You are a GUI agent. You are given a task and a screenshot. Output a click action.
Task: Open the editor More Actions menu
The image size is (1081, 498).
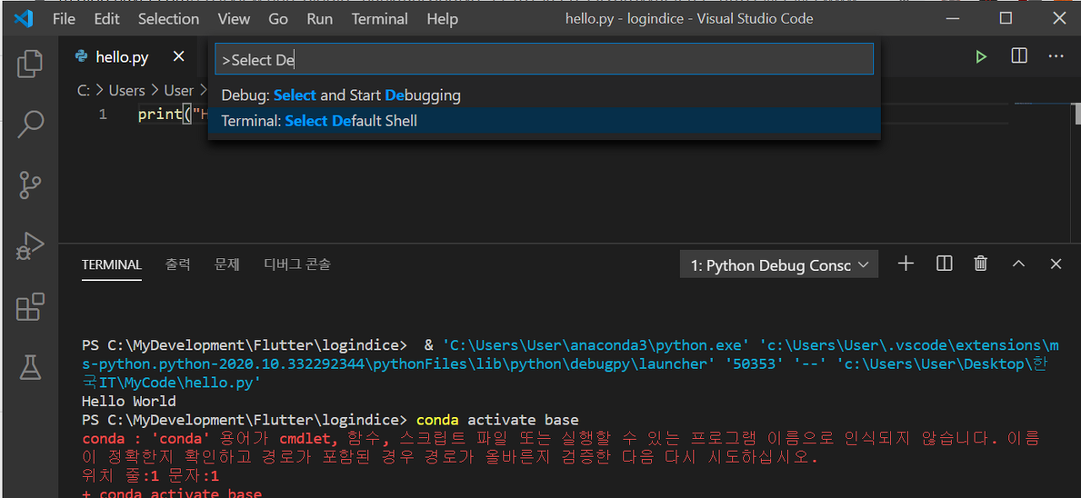tap(1056, 57)
